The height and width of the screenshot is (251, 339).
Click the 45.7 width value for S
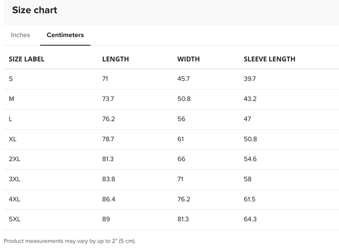(183, 79)
